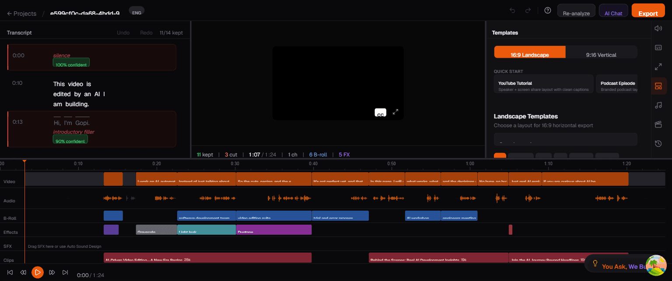
Task: Open the clapperboard panel in sidebar
Action: pos(658,125)
